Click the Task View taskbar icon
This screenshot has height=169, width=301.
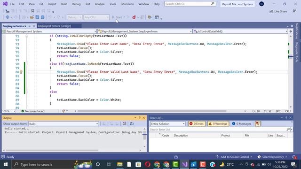click(109, 164)
